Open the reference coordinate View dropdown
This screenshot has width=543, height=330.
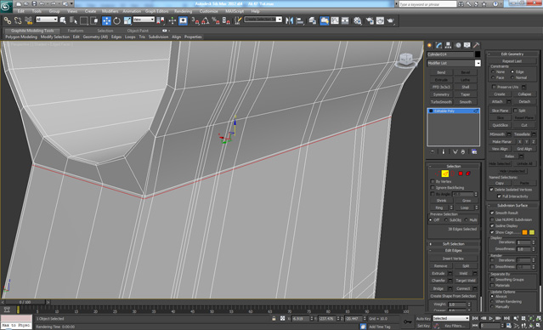144,20
